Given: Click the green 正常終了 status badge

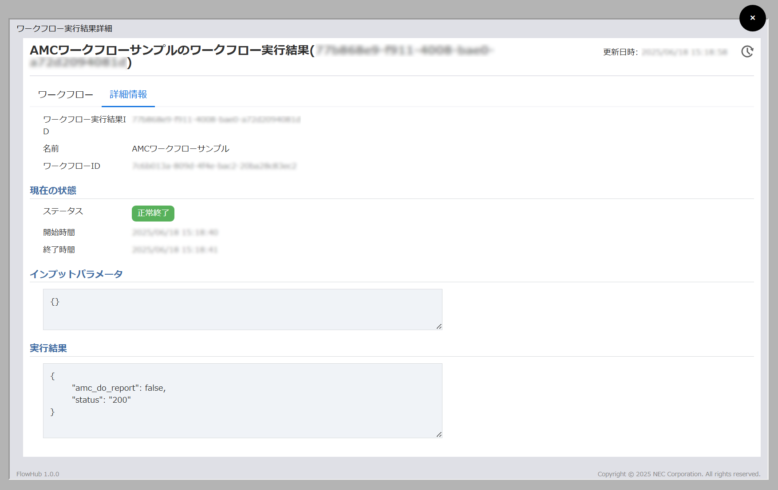Looking at the screenshot, I should click(x=153, y=213).
